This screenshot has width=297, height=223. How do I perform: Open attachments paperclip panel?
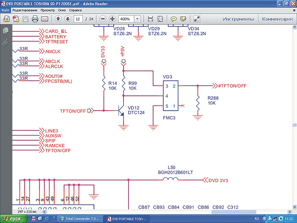(6, 42)
